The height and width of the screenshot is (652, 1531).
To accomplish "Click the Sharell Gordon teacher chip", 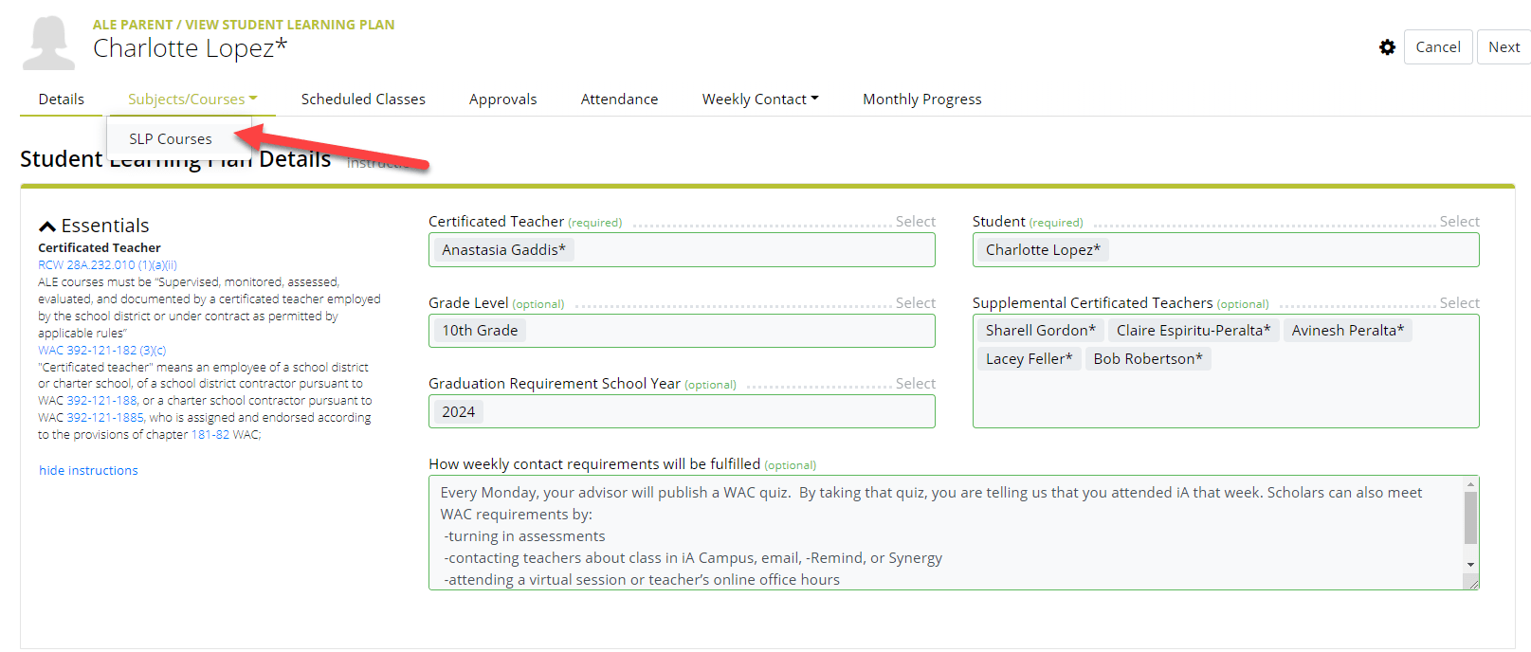I will (x=1040, y=330).
